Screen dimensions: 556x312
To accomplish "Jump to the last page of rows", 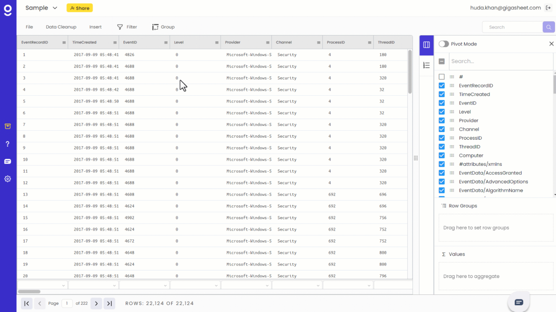I will pos(109,303).
